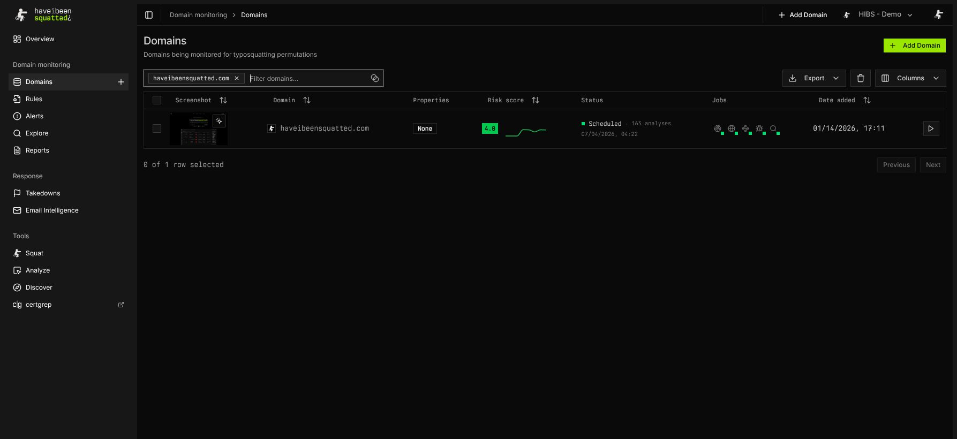Run analysis with the play button
Viewport: 957px width, 439px height.
pos(931,128)
